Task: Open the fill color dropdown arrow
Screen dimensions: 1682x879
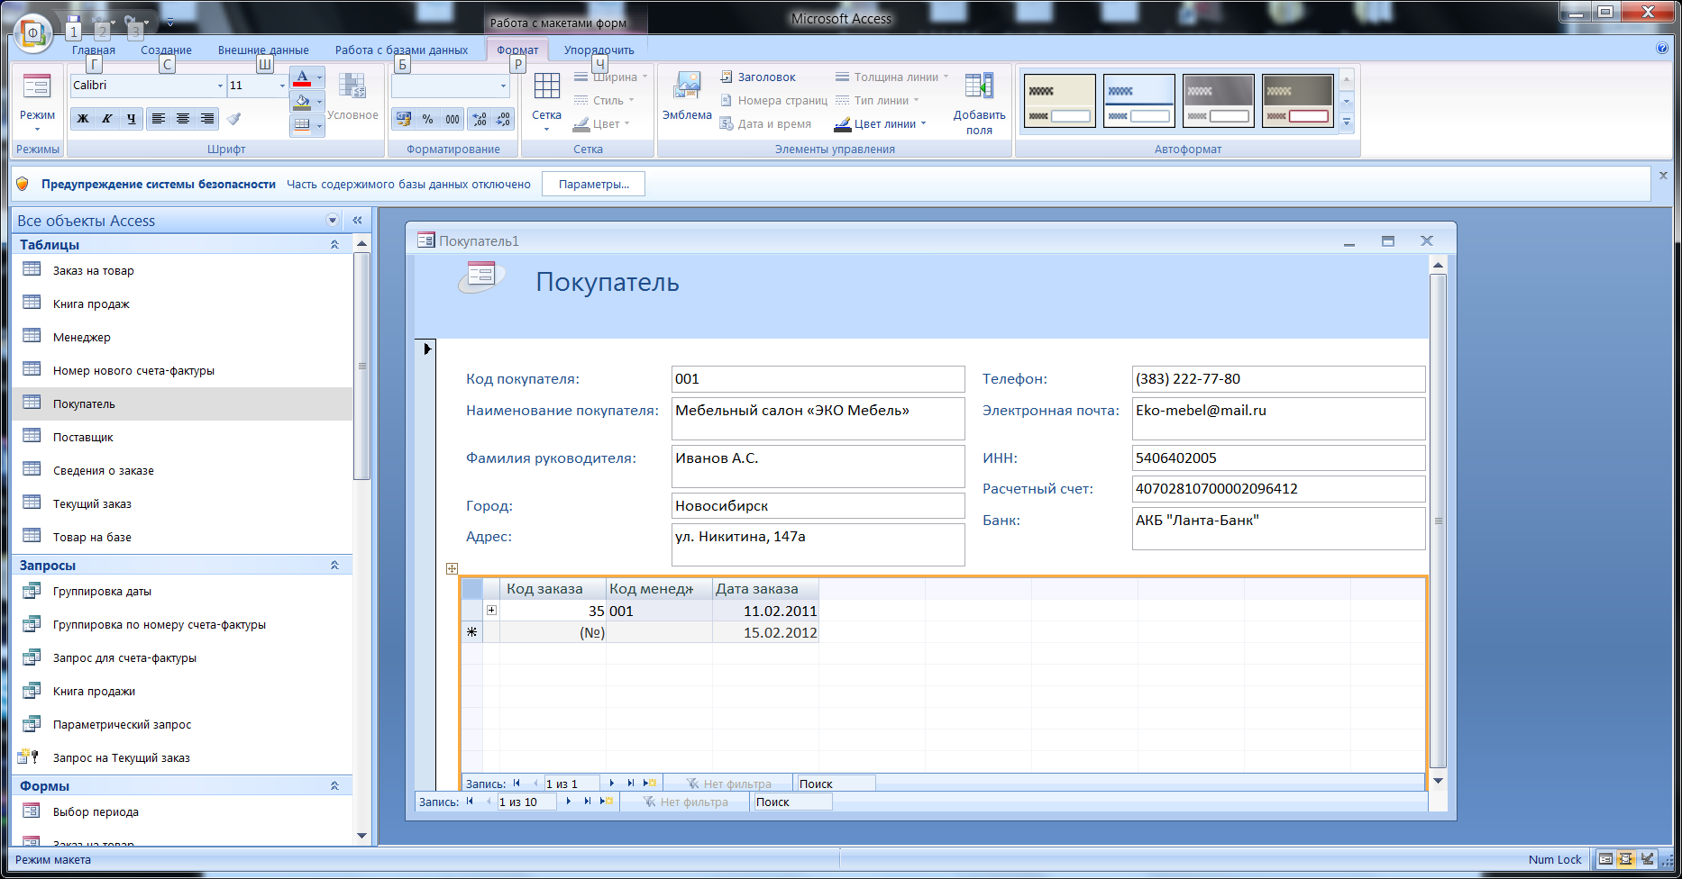Action: [319, 102]
